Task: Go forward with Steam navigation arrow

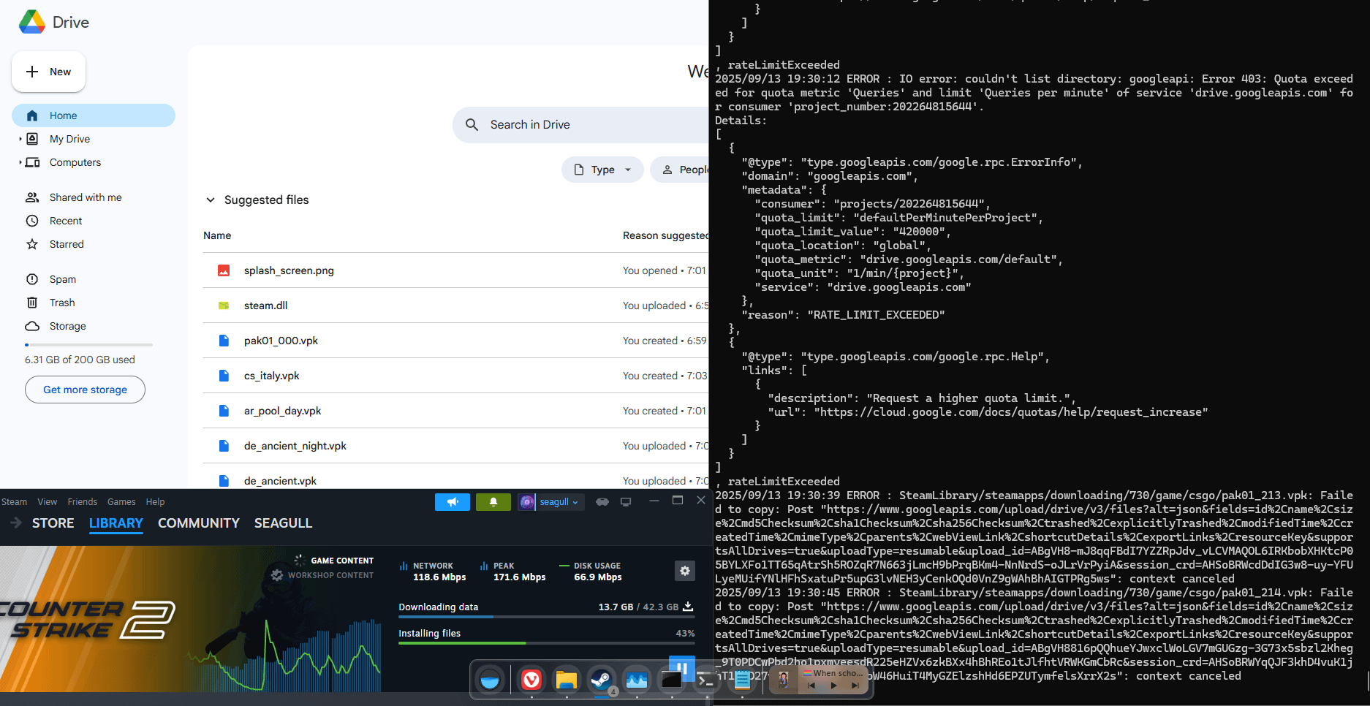Action: coord(16,523)
